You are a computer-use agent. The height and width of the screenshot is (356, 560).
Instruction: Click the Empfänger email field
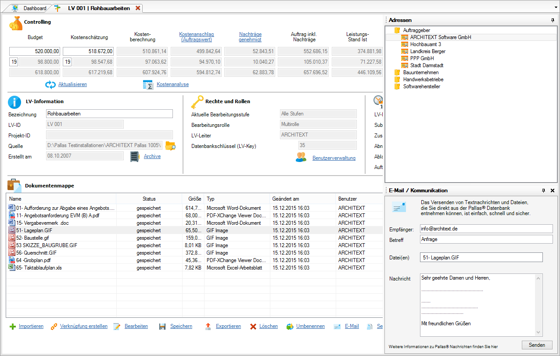click(x=486, y=229)
